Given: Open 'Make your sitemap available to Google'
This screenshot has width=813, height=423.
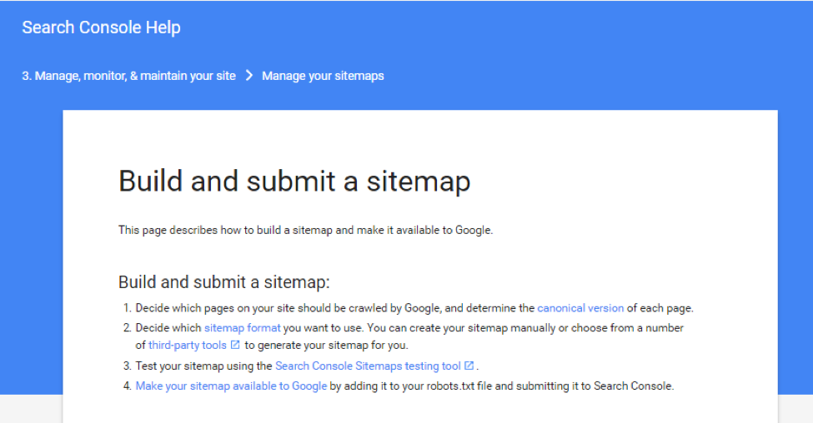Looking at the screenshot, I should pyautogui.click(x=231, y=386).
